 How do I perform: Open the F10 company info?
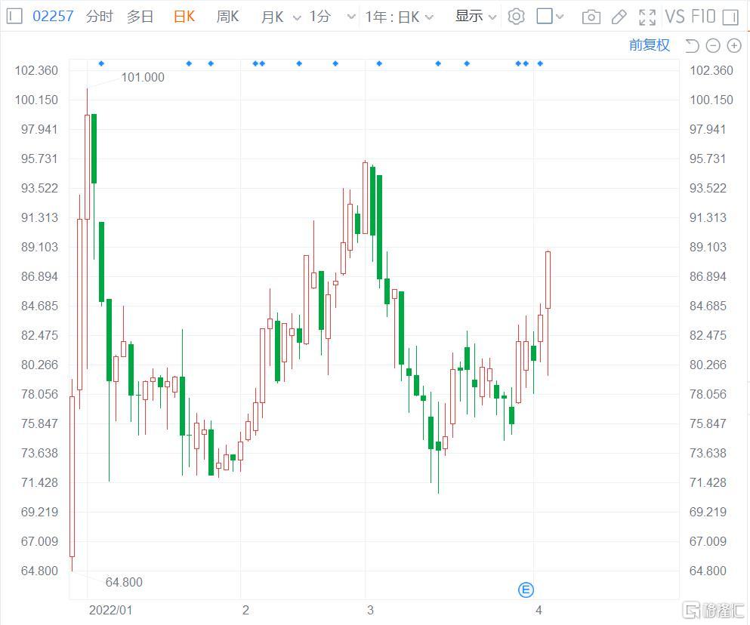(702, 16)
